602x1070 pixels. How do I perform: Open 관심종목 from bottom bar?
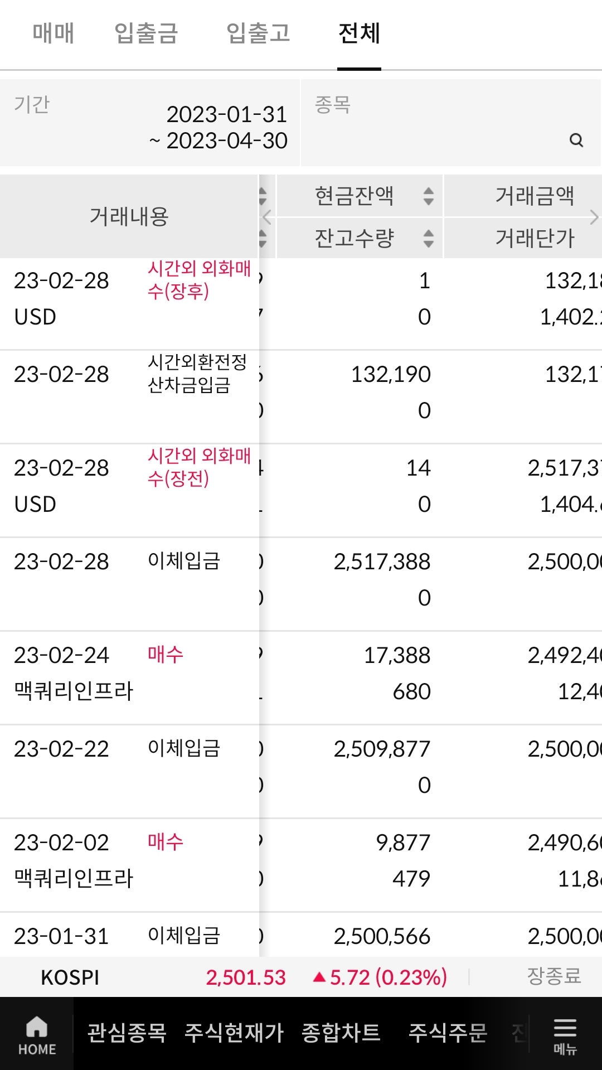coord(127,1033)
